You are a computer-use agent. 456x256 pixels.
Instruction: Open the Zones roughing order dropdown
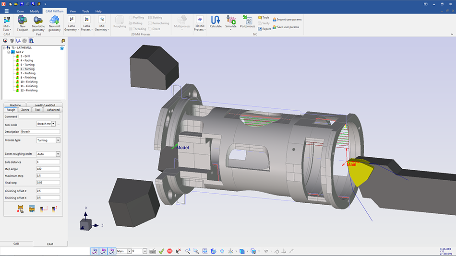[x=58, y=154]
